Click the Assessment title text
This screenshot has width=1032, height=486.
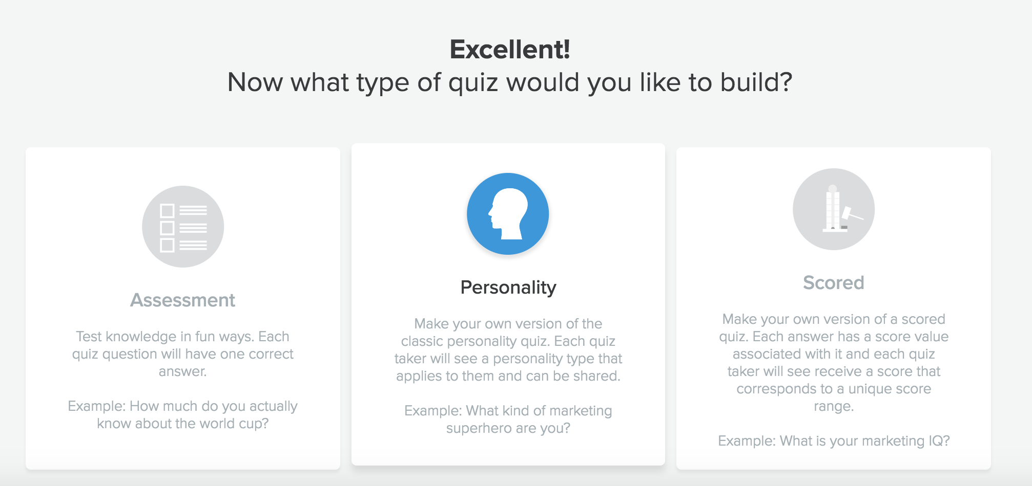point(183,300)
